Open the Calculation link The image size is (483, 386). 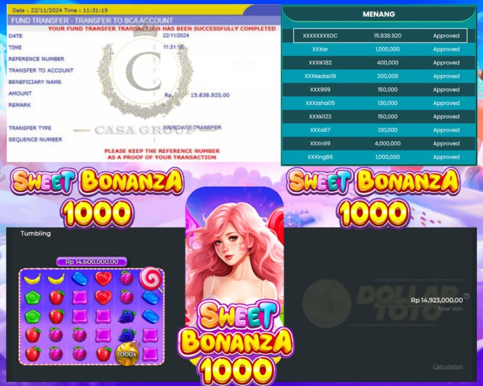448,366
